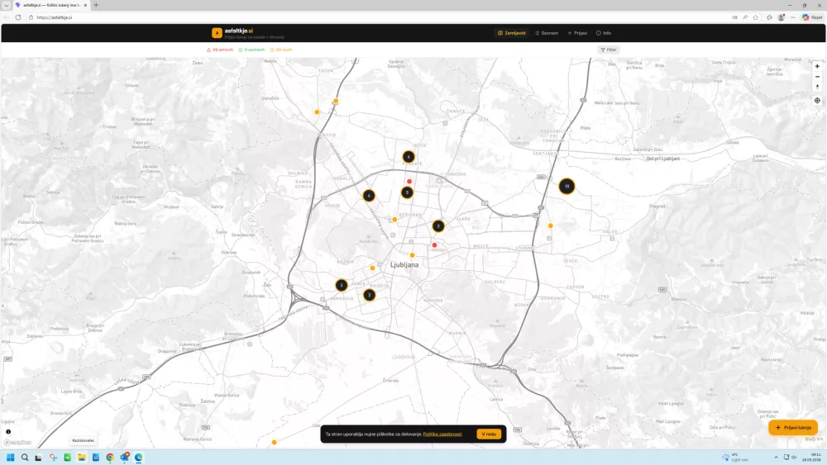Expand the Filter options
Image resolution: width=827 pixels, height=465 pixels.
(x=608, y=50)
